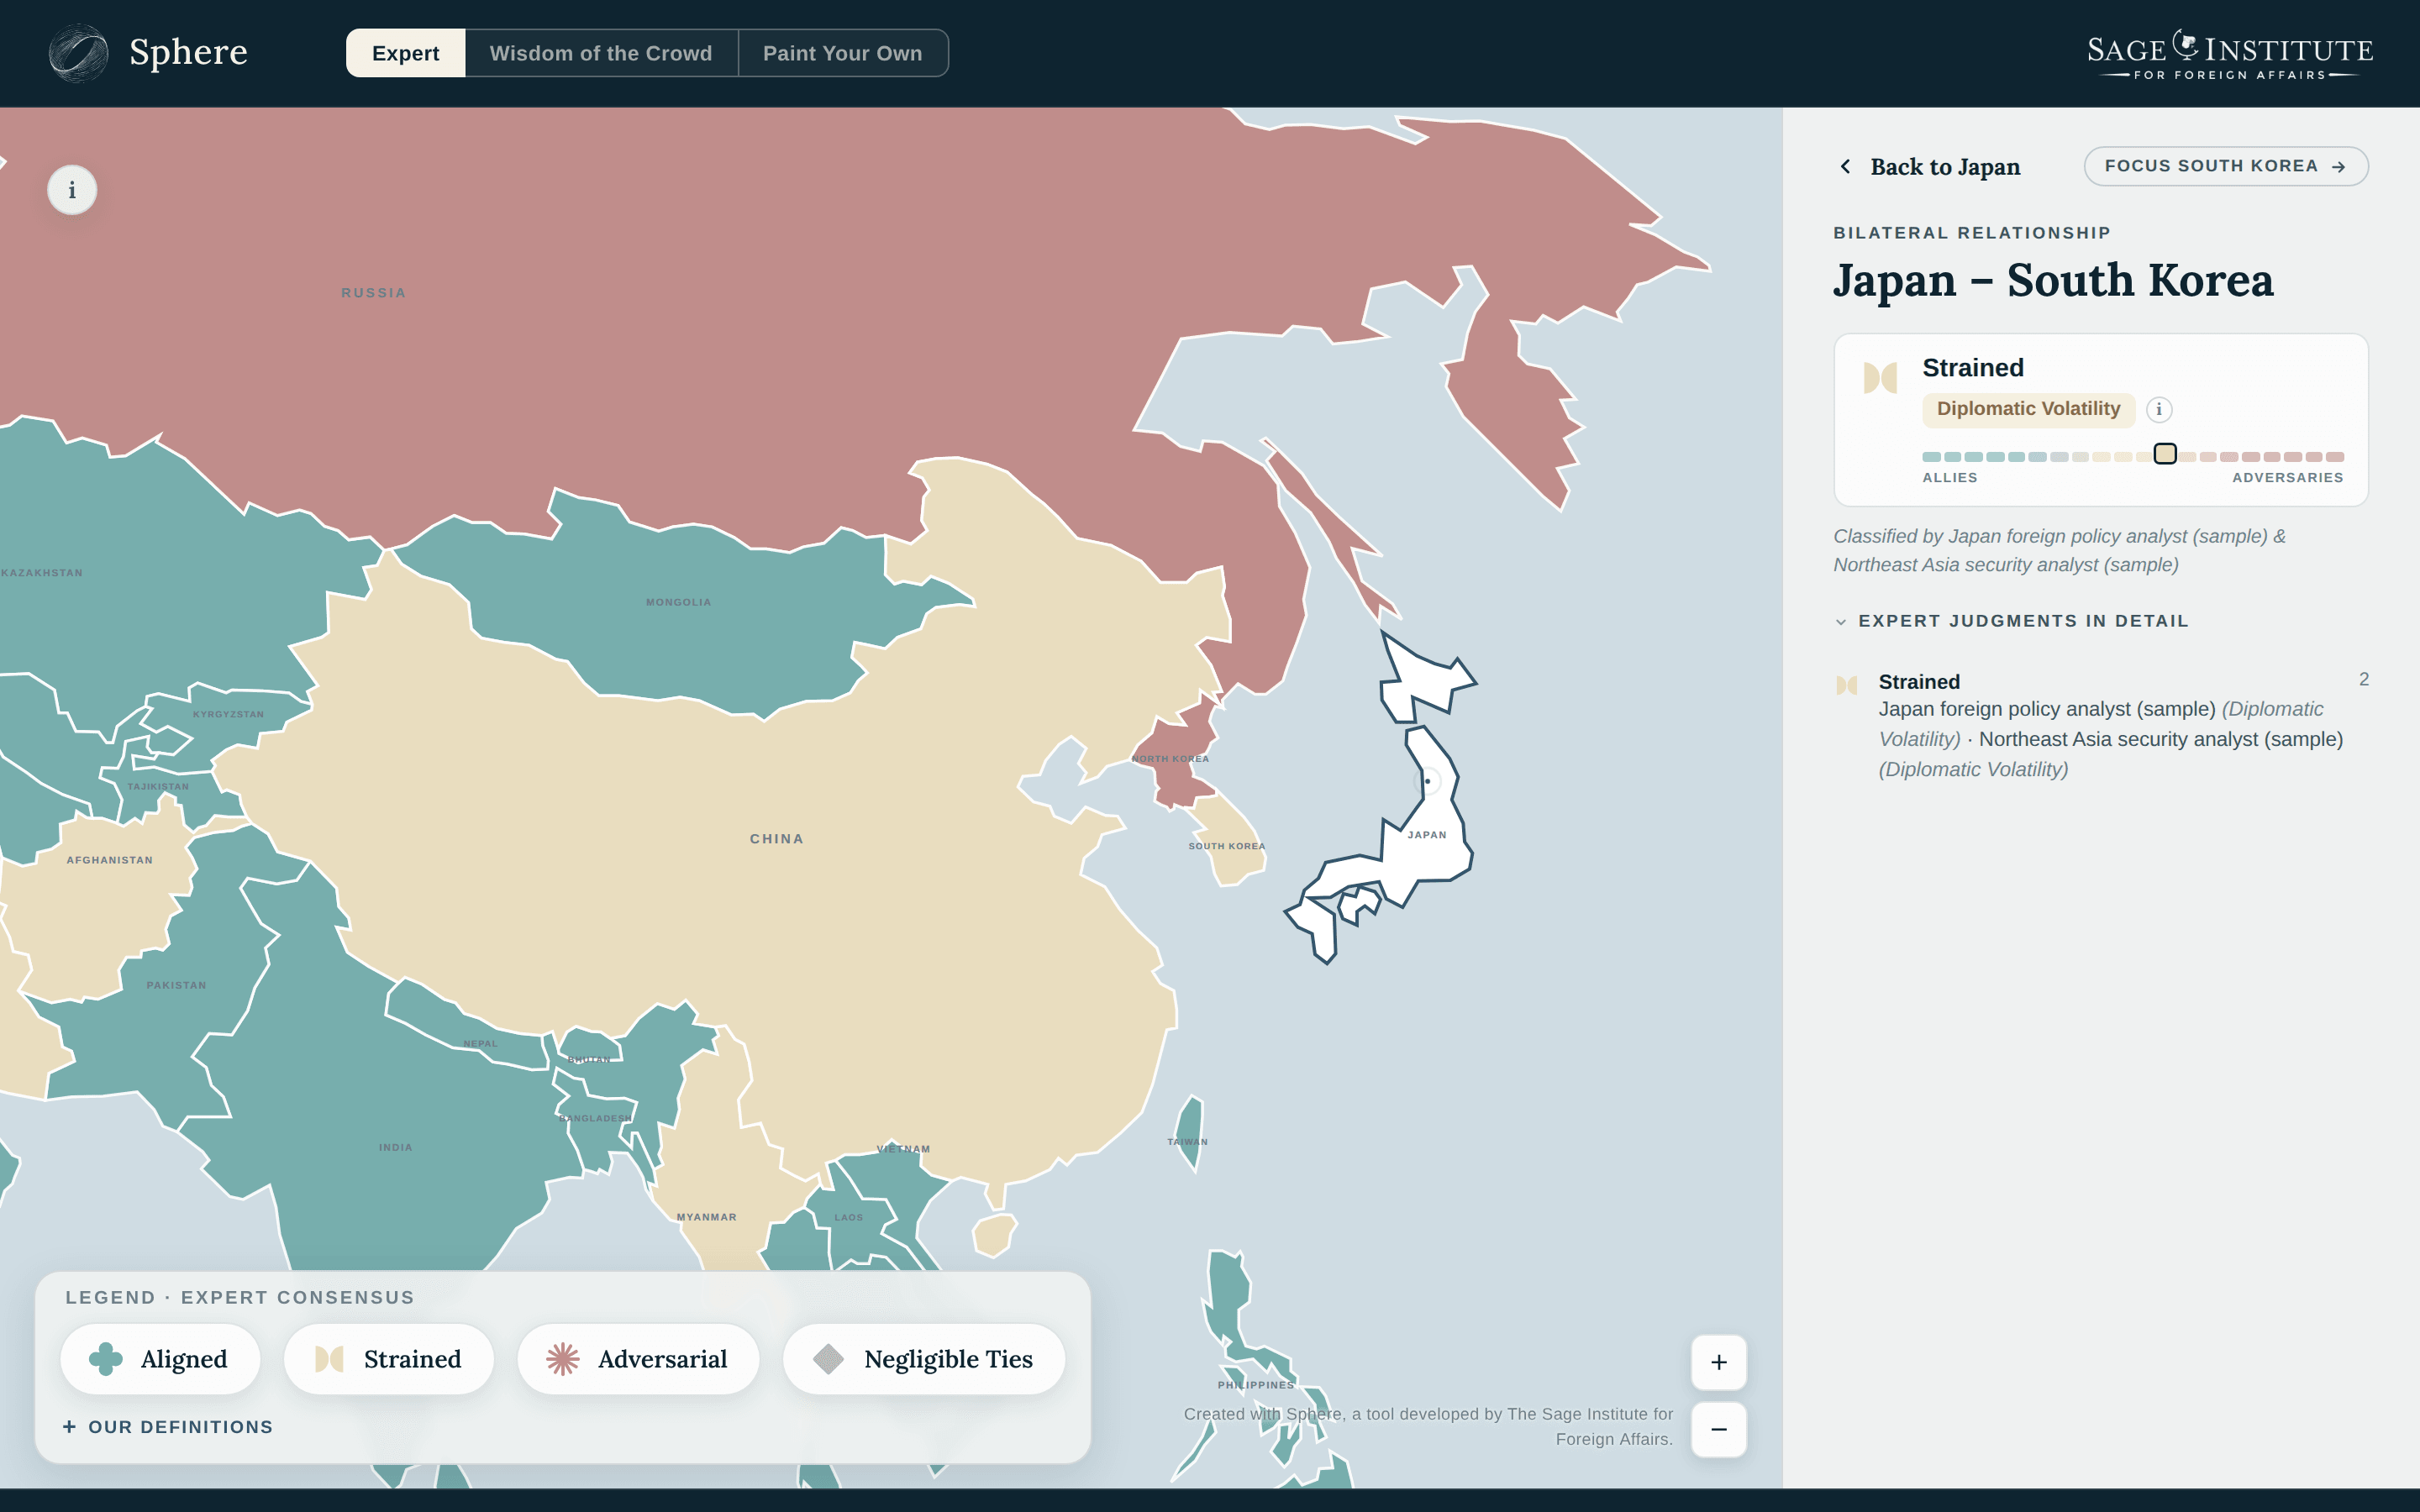Click the Allies–Adversaries scale marker
The image size is (2420, 1512).
2165,454
